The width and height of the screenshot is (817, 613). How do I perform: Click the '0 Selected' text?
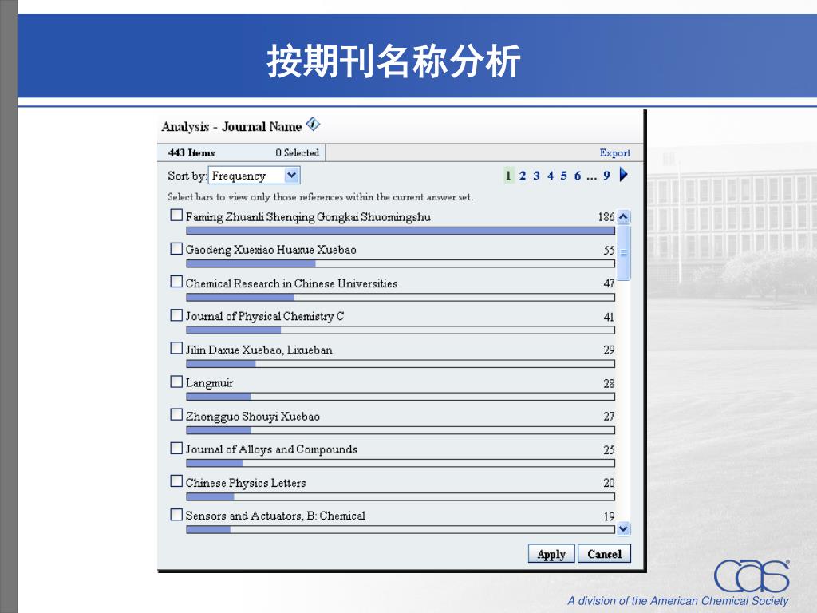(297, 152)
